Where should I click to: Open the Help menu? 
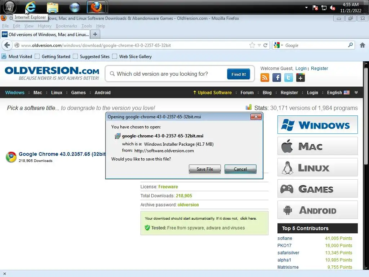(101, 26)
